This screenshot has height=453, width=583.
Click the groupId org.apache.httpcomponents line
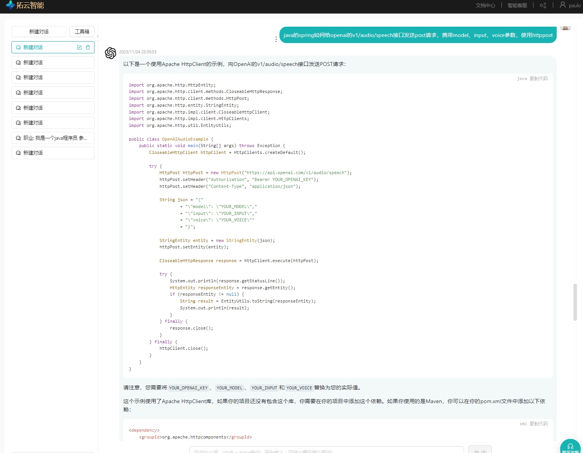[196, 437]
